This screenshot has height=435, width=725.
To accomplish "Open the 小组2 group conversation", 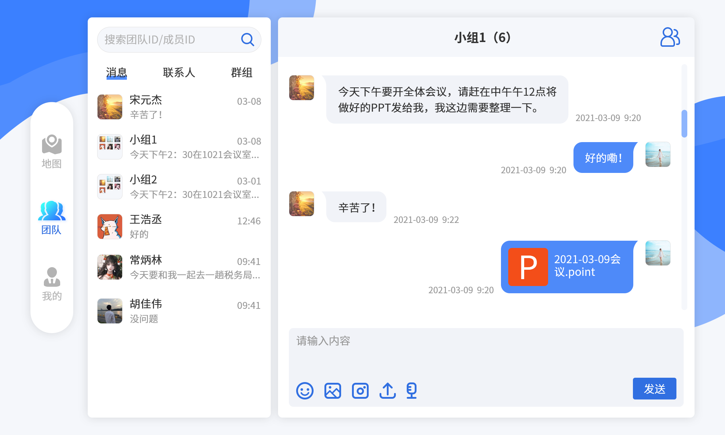I will point(179,187).
